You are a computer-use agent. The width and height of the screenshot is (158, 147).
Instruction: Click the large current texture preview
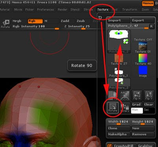pos(119,41)
